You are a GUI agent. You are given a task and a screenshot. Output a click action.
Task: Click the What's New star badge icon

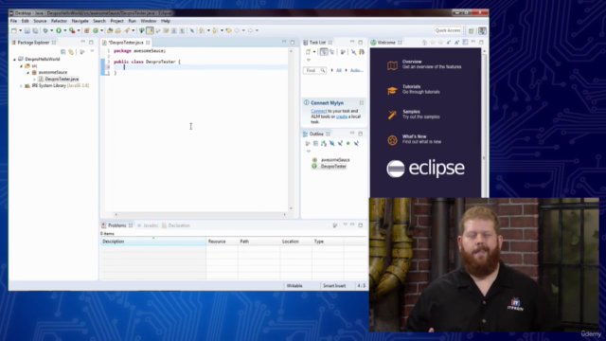tap(392, 140)
